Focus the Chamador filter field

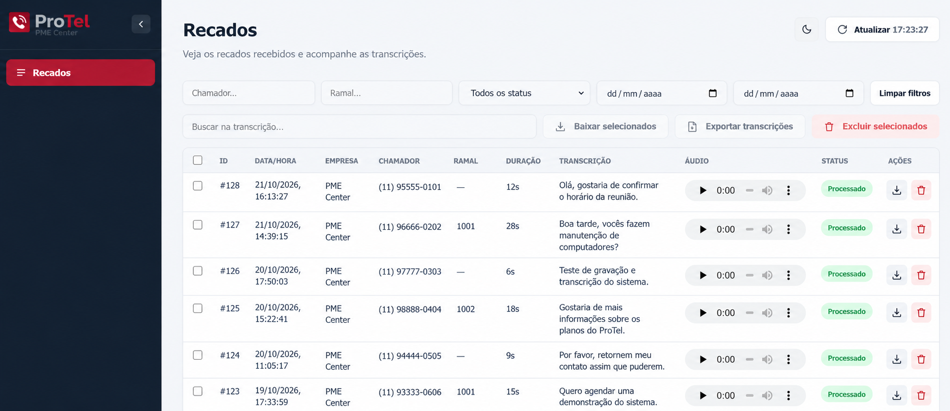pyautogui.click(x=249, y=93)
